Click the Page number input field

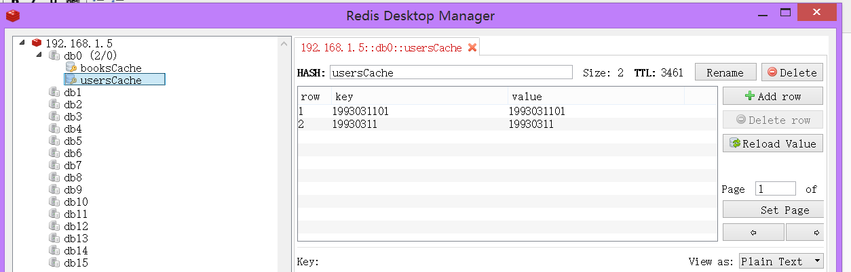tap(776, 189)
